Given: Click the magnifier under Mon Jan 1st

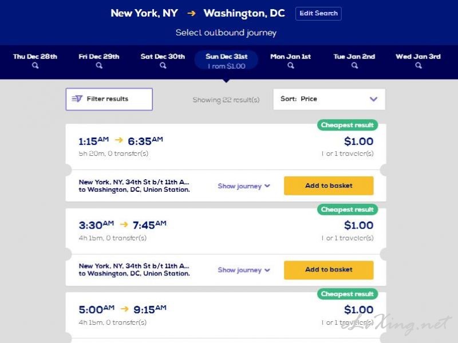Looking at the screenshot, I should click(291, 65).
